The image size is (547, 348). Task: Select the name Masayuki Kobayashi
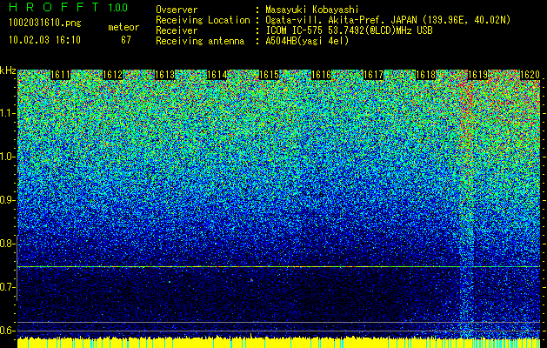pos(312,10)
